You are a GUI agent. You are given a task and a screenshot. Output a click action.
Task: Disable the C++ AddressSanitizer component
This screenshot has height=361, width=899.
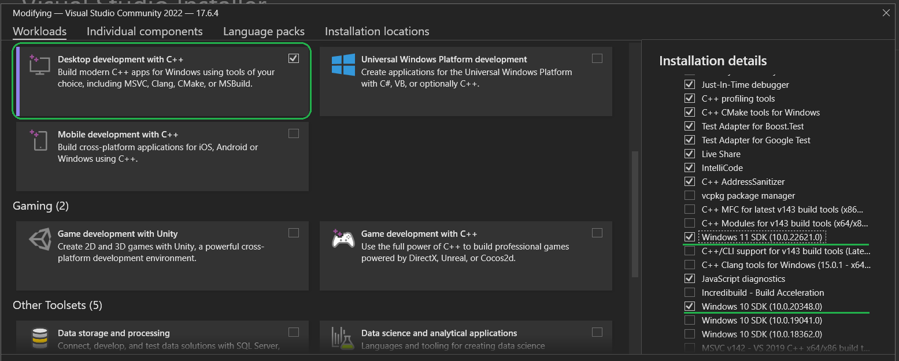tap(689, 181)
